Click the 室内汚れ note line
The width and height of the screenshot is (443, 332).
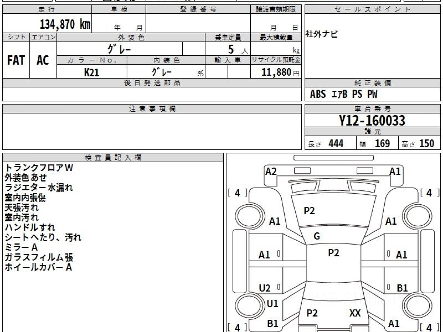coord(21,217)
